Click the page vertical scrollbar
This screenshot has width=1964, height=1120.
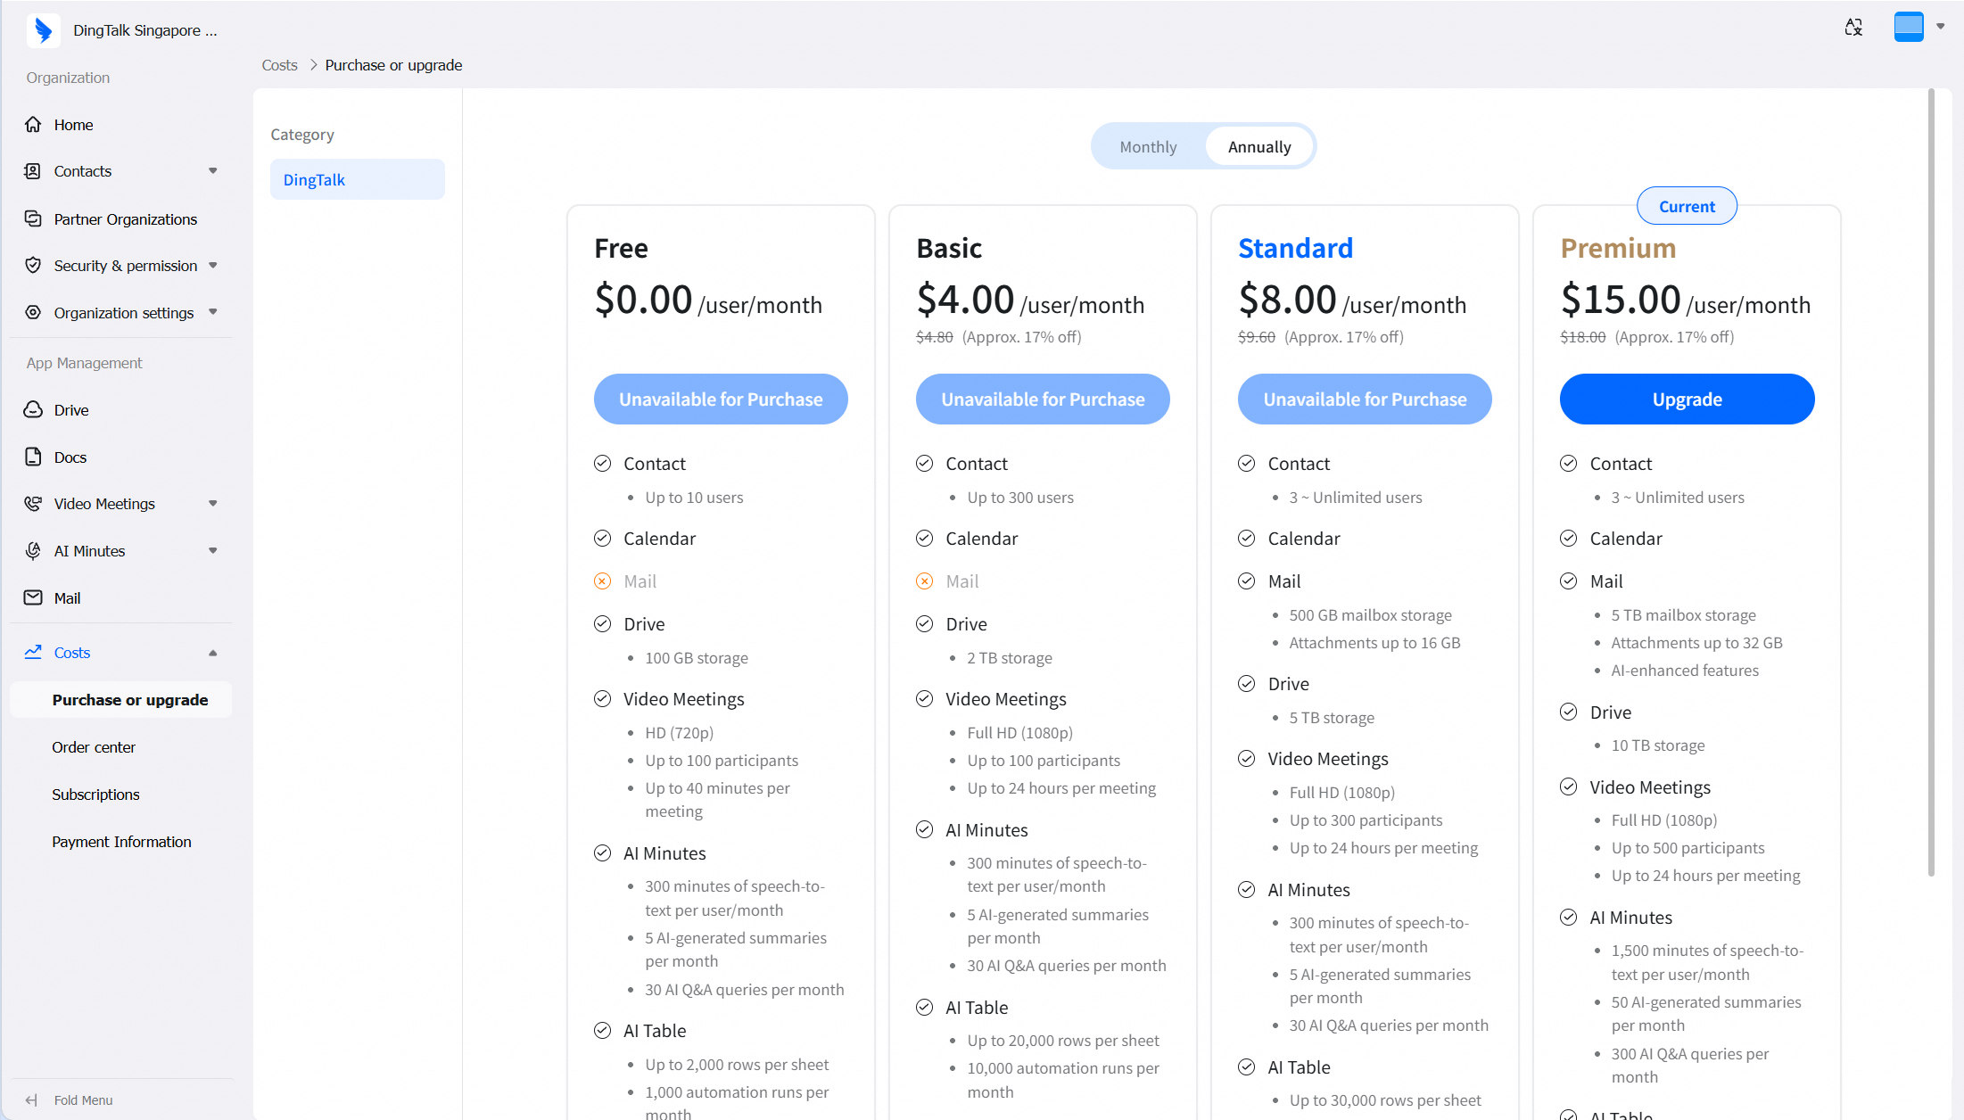tap(1931, 482)
